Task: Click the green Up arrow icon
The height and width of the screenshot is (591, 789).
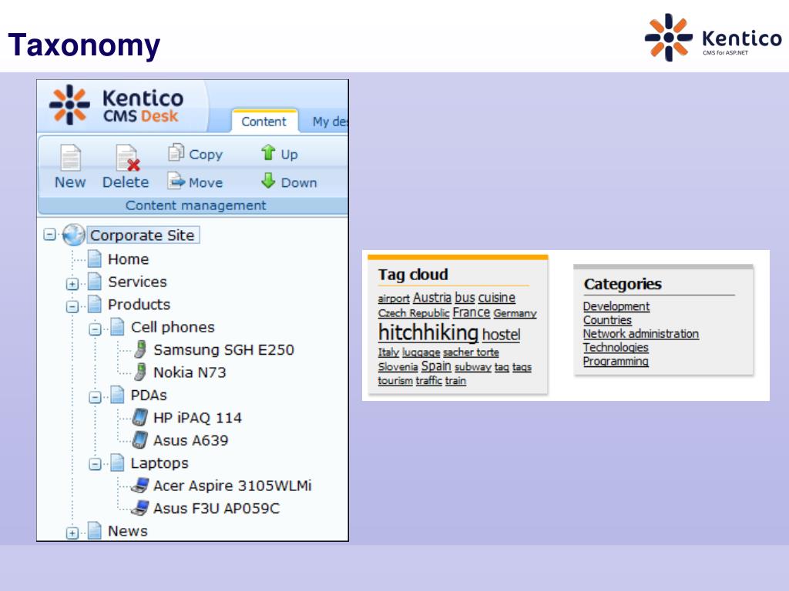Action: (x=268, y=152)
